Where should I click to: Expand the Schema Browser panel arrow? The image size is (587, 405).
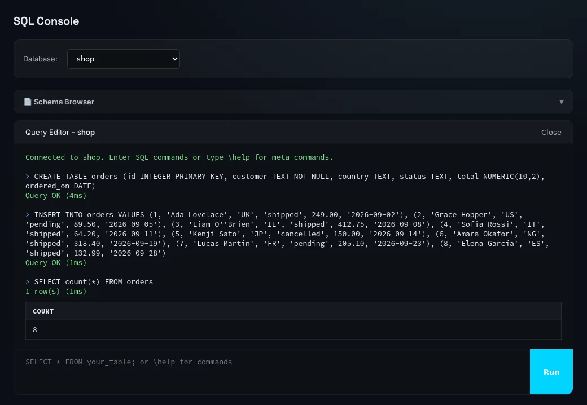pos(561,102)
